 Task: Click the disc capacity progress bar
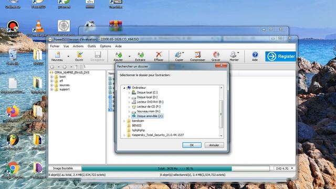[x=175, y=169]
